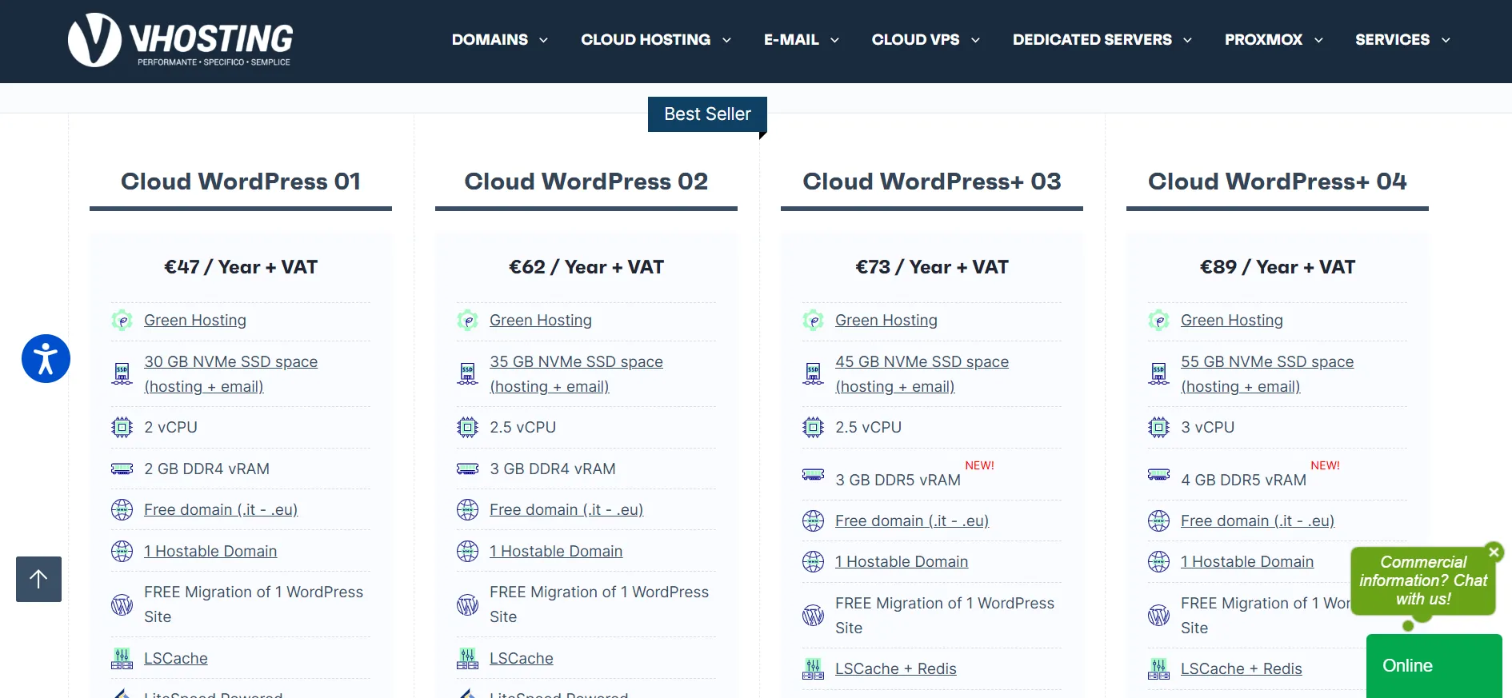Click the RAM icon in Cloud WordPress+ 04
The image size is (1512, 698).
[x=1158, y=474]
